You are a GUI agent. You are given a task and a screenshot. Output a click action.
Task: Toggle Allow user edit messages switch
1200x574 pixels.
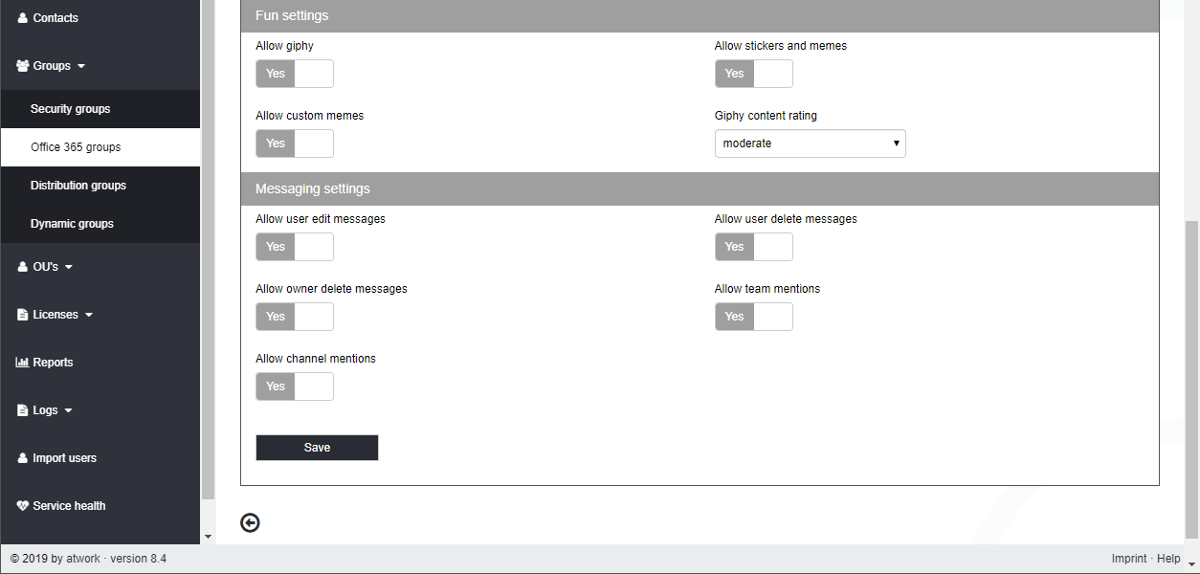(295, 247)
